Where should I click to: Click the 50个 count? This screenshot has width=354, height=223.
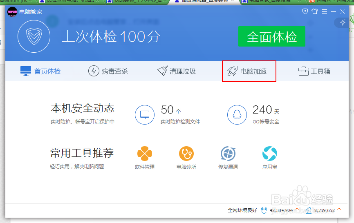[171, 110]
